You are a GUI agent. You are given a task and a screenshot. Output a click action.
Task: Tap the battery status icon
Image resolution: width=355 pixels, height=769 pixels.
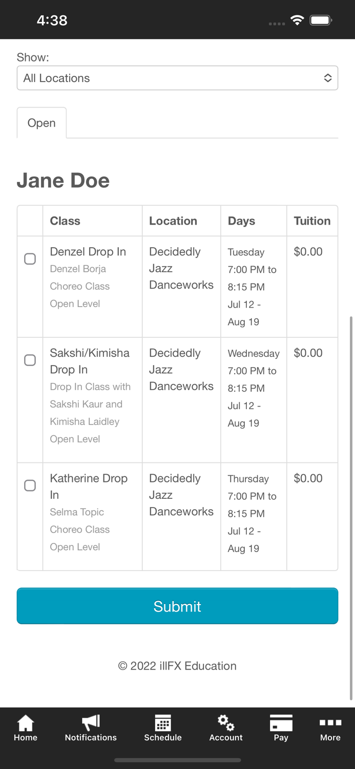(321, 20)
